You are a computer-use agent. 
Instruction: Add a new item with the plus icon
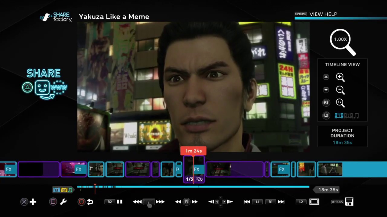click(33, 202)
